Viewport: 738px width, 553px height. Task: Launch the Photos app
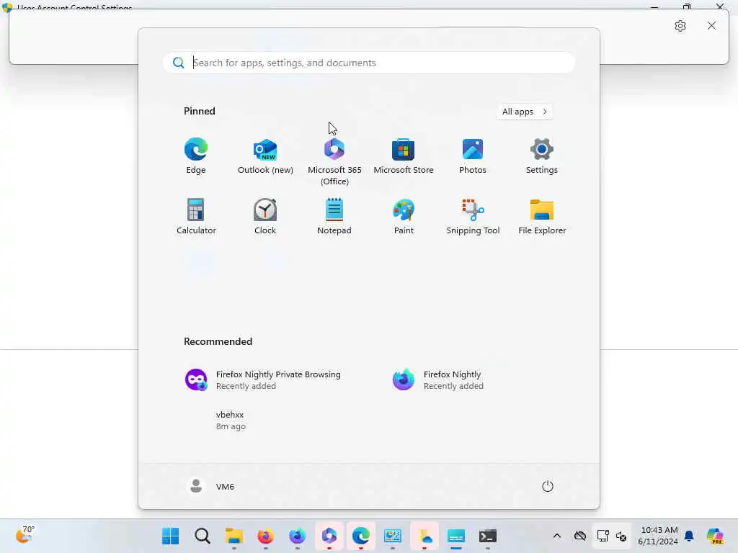[x=473, y=156]
